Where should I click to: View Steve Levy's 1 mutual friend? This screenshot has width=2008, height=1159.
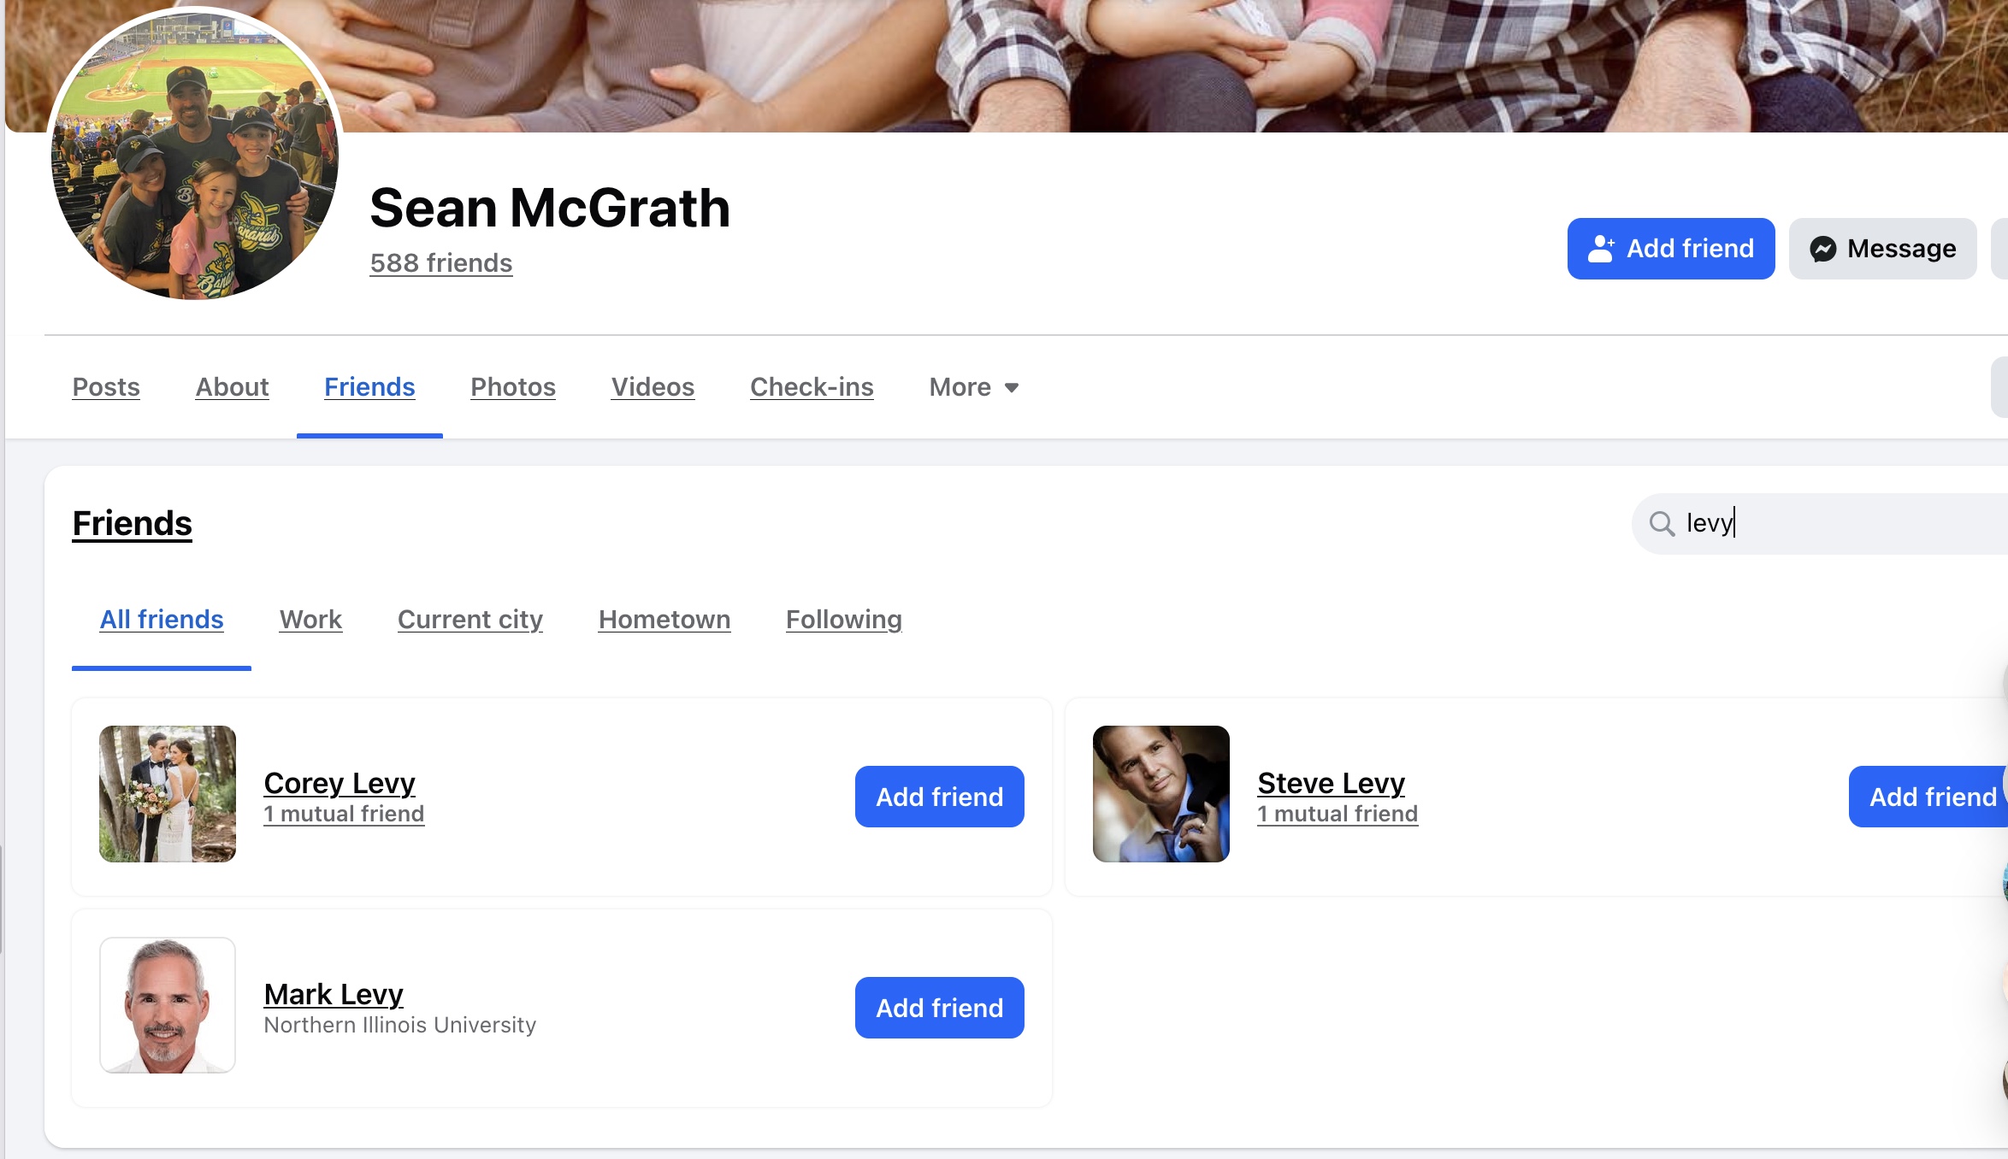(1338, 814)
